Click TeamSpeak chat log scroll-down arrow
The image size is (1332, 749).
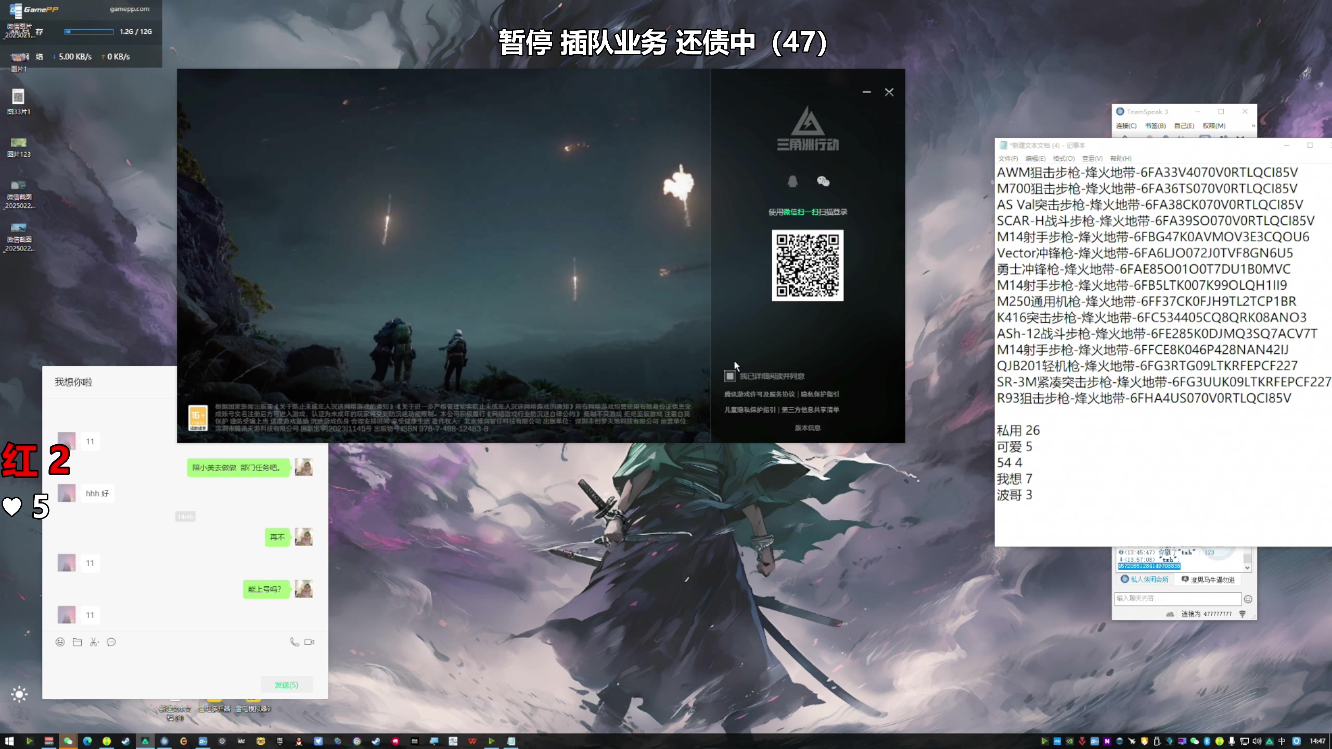pos(1247,568)
